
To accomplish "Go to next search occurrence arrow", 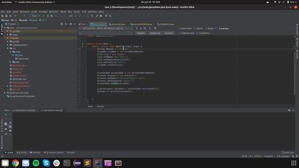I will [141, 28].
